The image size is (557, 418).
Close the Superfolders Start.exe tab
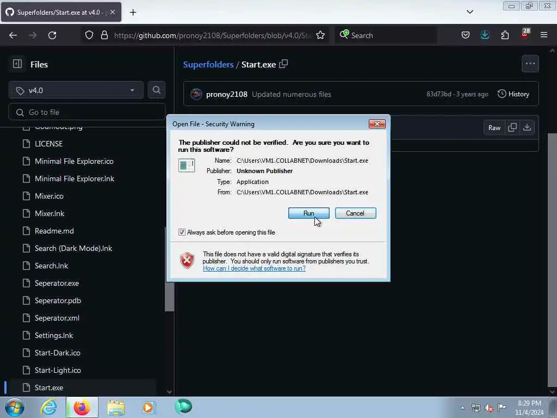[113, 12]
